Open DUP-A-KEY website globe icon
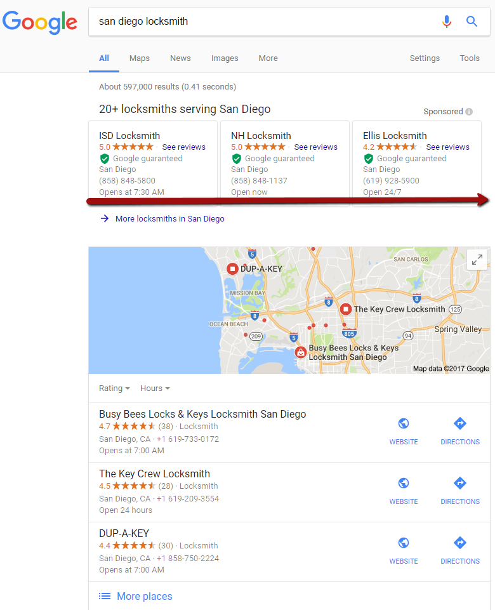The image size is (495, 610). coord(404,543)
